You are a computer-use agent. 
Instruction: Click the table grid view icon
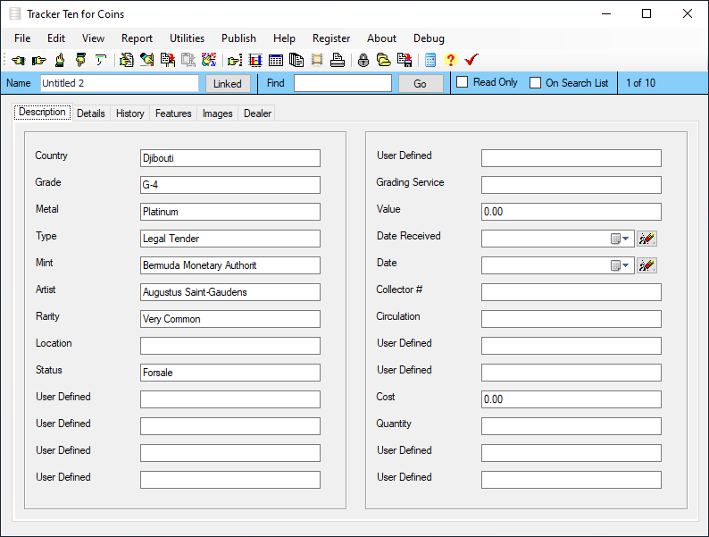(x=276, y=61)
